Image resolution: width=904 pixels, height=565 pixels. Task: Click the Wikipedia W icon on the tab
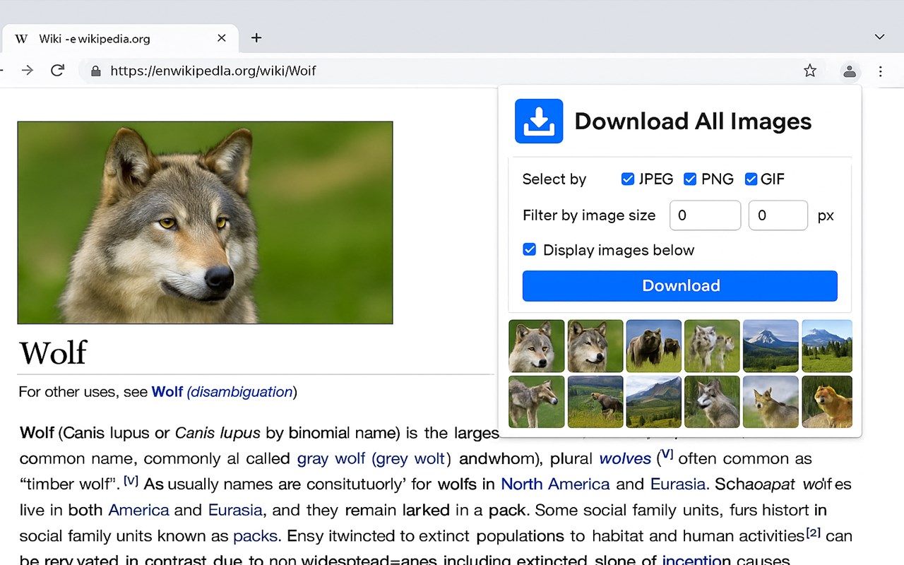coord(21,39)
